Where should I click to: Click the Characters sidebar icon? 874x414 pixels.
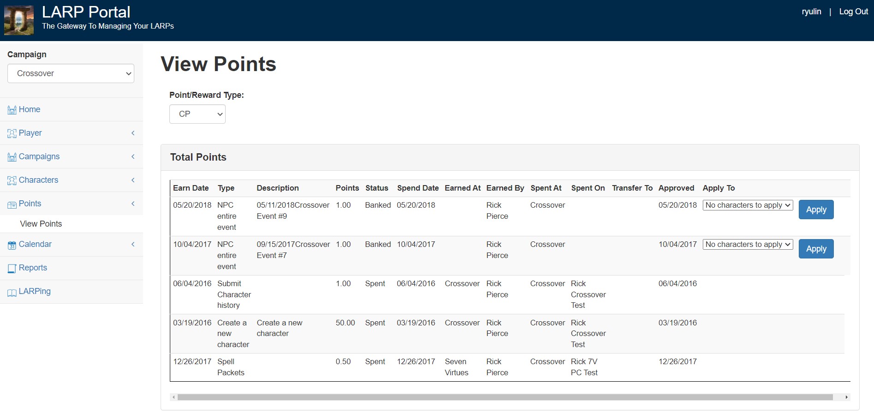tap(12, 180)
